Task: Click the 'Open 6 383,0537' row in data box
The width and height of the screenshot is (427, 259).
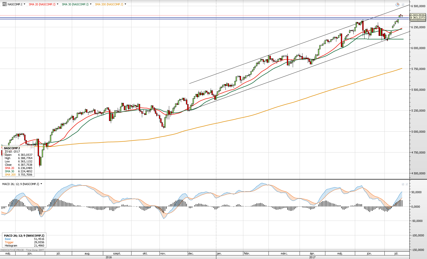Action: point(19,155)
